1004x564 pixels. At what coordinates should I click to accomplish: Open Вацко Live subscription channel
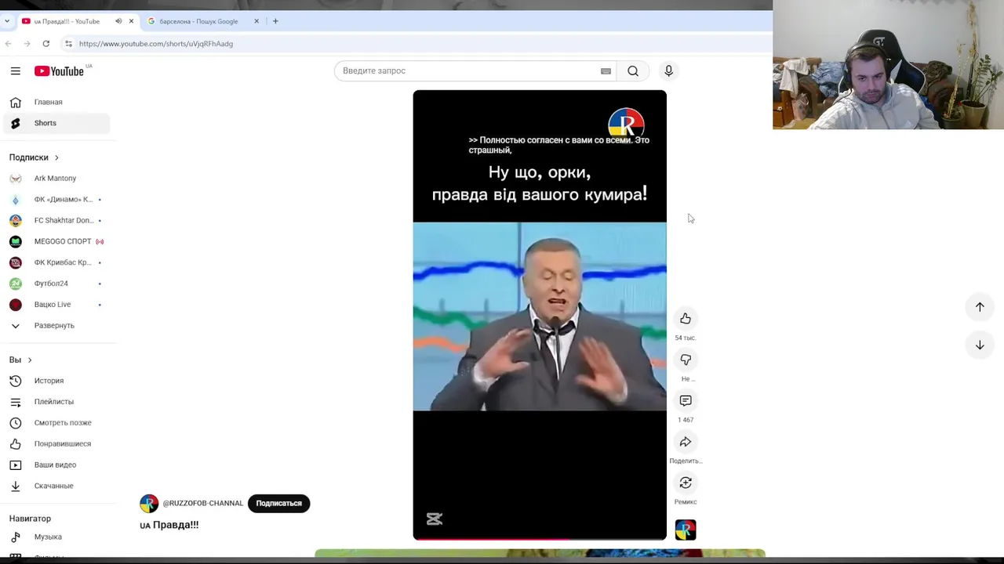tap(56, 305)
